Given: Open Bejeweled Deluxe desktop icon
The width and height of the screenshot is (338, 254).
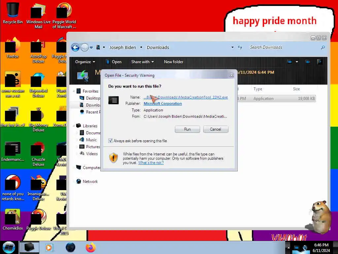Looking at the screenshot, I should (x=38, y=85).
